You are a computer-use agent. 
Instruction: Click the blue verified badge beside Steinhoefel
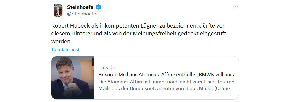pos(99,7)
